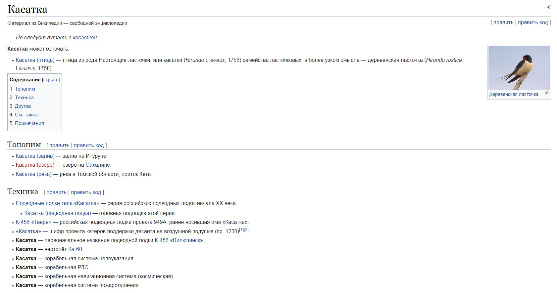Open Касатка (птица) article link
Screen dimensions: 557x293
(x=35, y=60)
